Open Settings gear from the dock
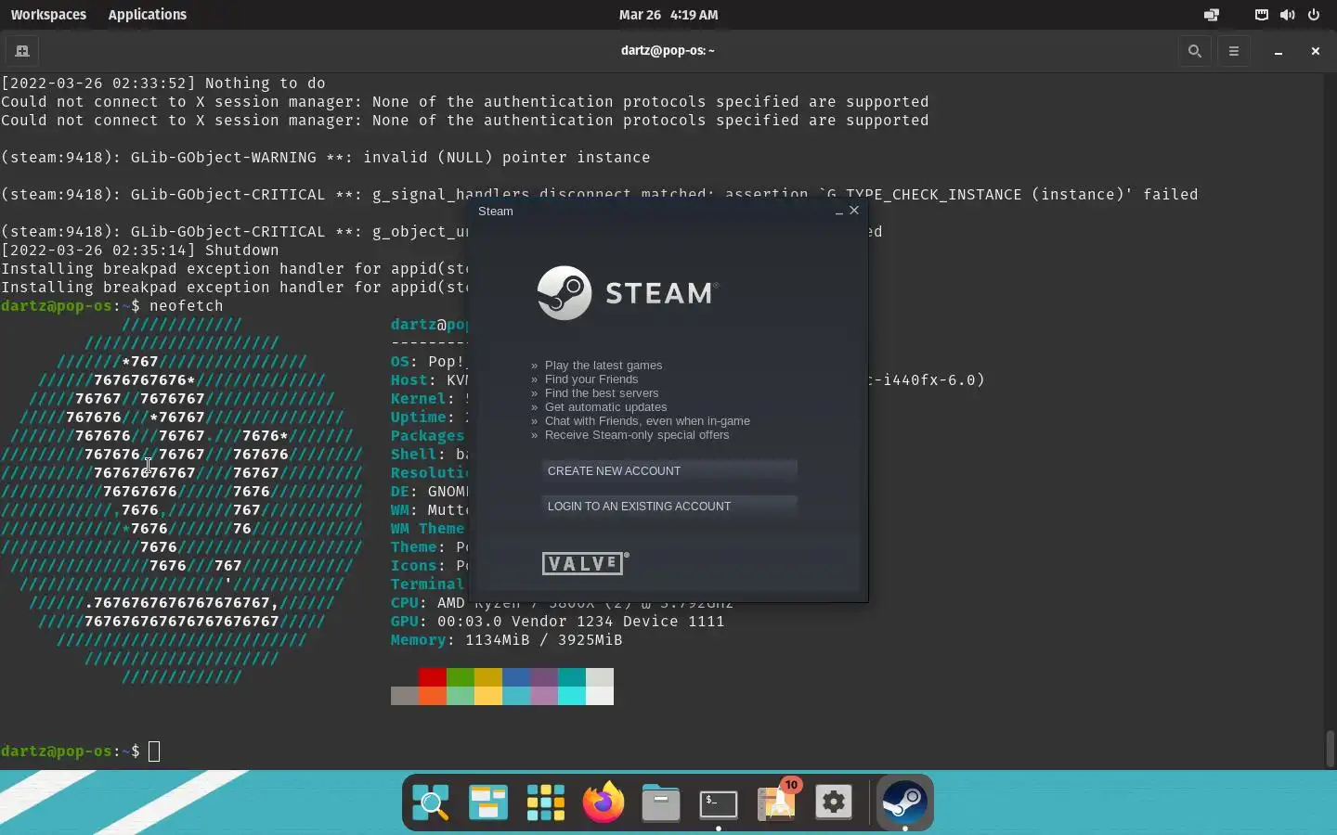This screenshot has width=1337, height=835. pyautogui.click(x=834, y=803)
